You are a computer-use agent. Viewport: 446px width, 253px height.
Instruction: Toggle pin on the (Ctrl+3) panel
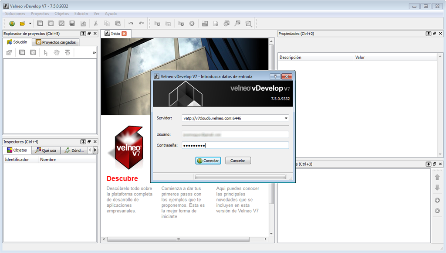click(429, 164)
